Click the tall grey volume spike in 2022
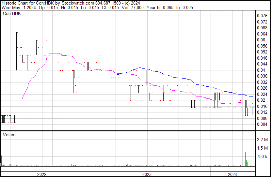This screenshot has width=271, height=177. point(15,150)
